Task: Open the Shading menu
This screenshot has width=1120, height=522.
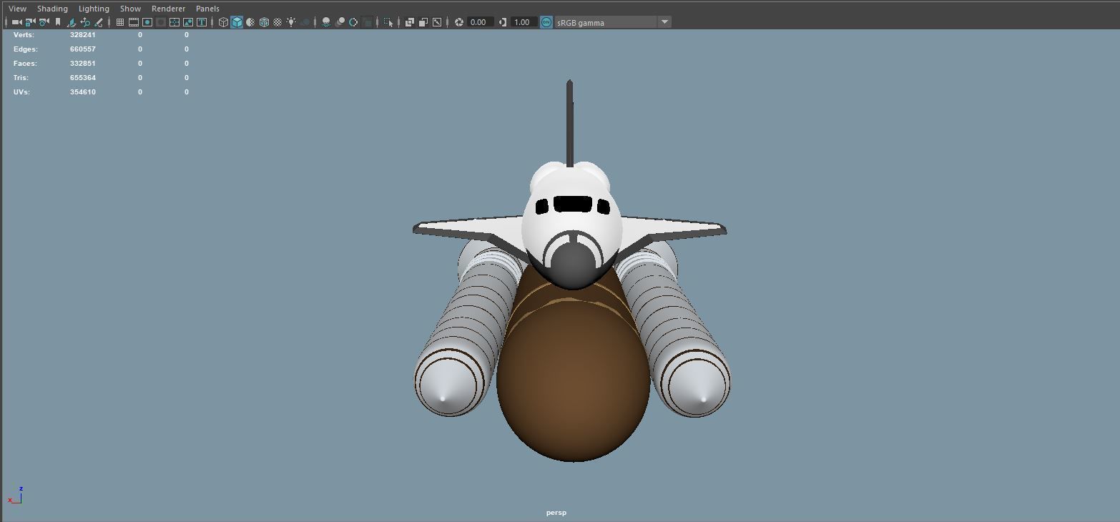Action: point(52,9)
